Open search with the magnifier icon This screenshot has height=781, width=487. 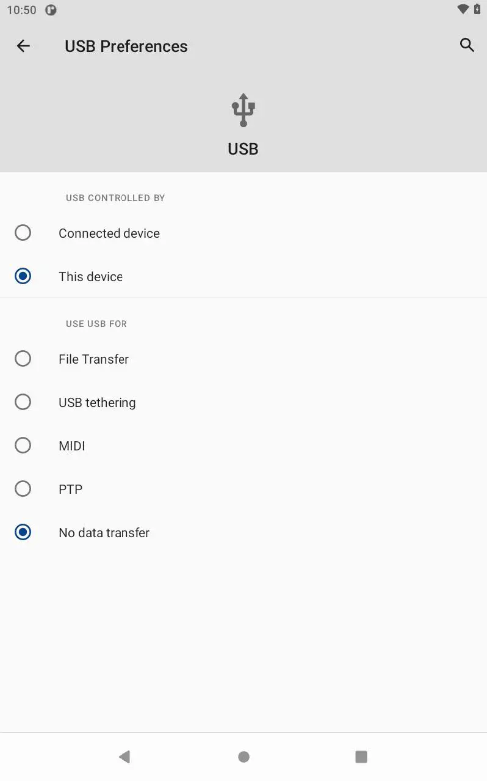[x=467, y=45]
